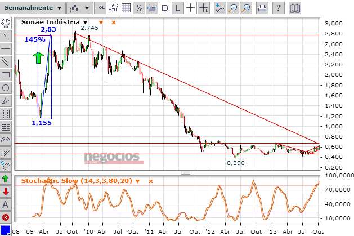This screenshot has height=236, width=354.
Task: Click the '10 year label on time axis
Action: point(88,232)
